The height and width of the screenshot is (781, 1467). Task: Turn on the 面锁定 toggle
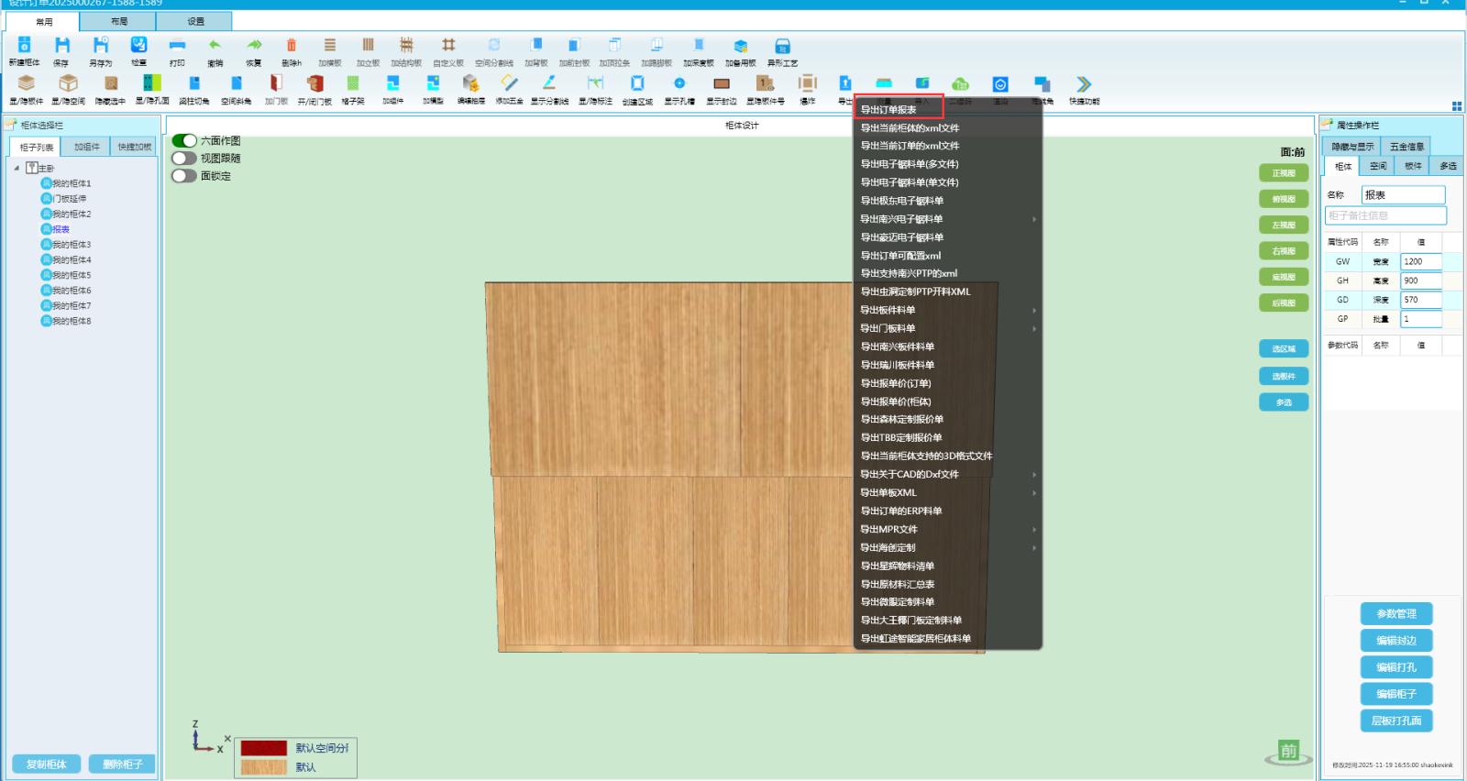184,176
